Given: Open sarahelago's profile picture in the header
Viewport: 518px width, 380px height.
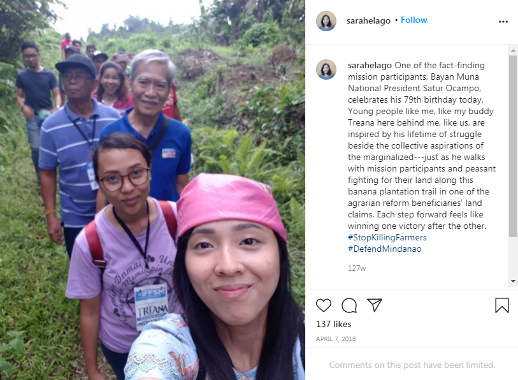Looking at the screenshot, I should [x=326, y=21].
